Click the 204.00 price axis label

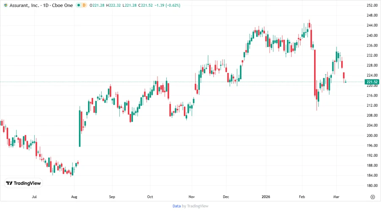(x=372, y=125)
